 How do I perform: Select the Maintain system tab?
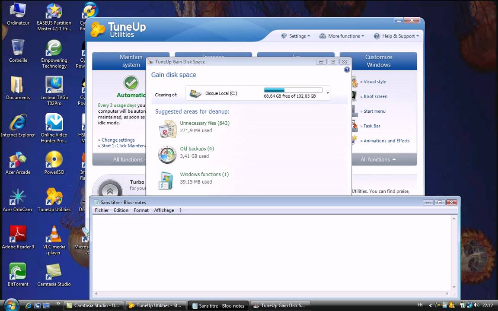131,61
